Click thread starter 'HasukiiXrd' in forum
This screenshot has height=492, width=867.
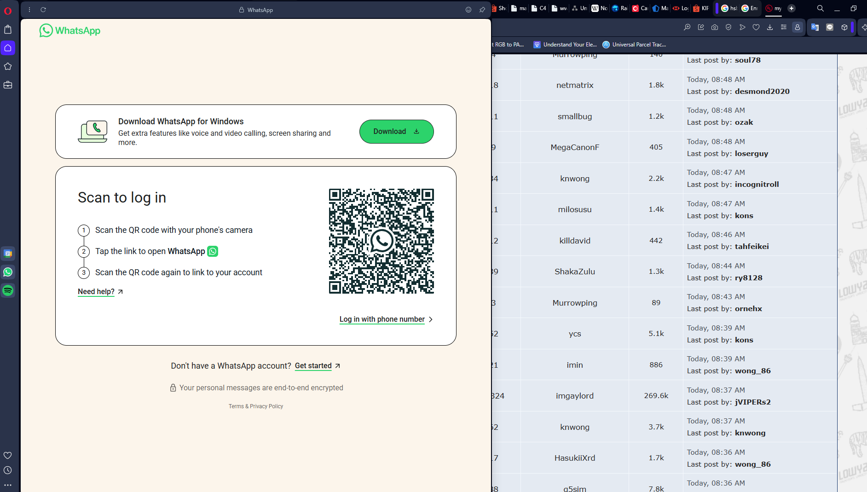[575, 458]
